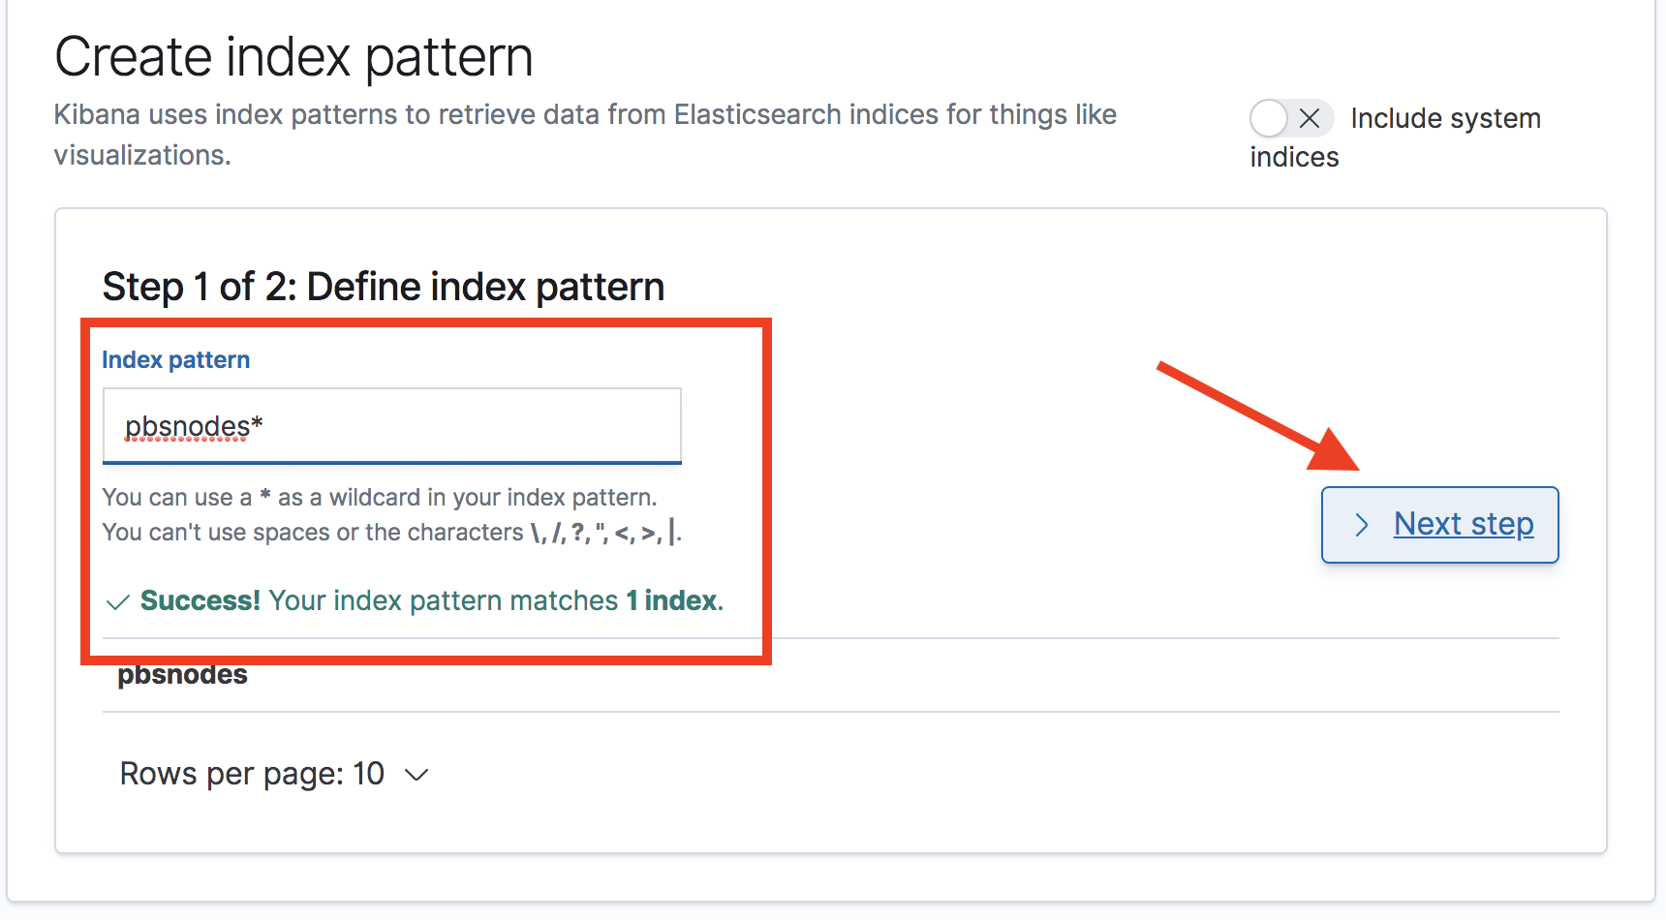Click the green Success checkmark icon
Viewport: 1666px width, 920px height.
click(118, 602)
